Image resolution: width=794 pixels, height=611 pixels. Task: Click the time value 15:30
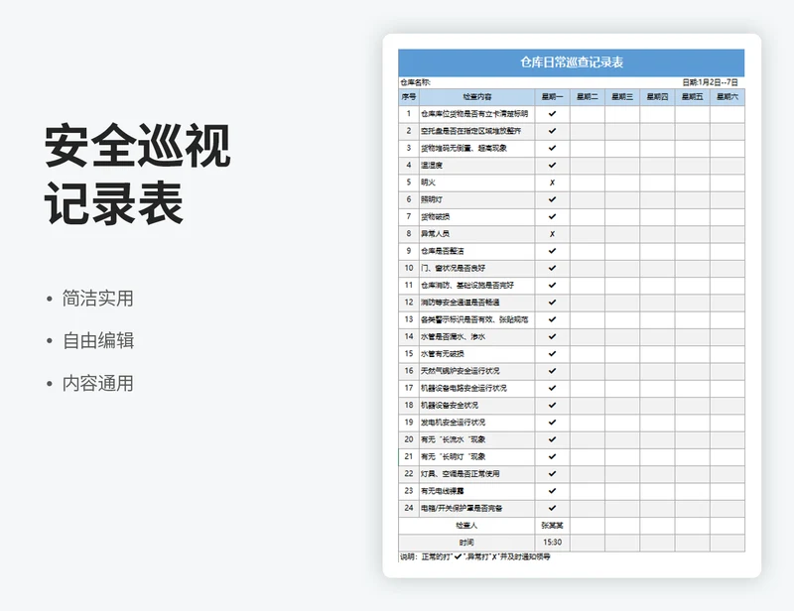click(552, 543)
